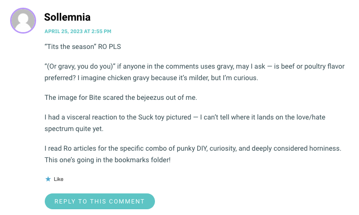Click the sentence about the Bite image
359x215 pixels.
coord(121,97)
